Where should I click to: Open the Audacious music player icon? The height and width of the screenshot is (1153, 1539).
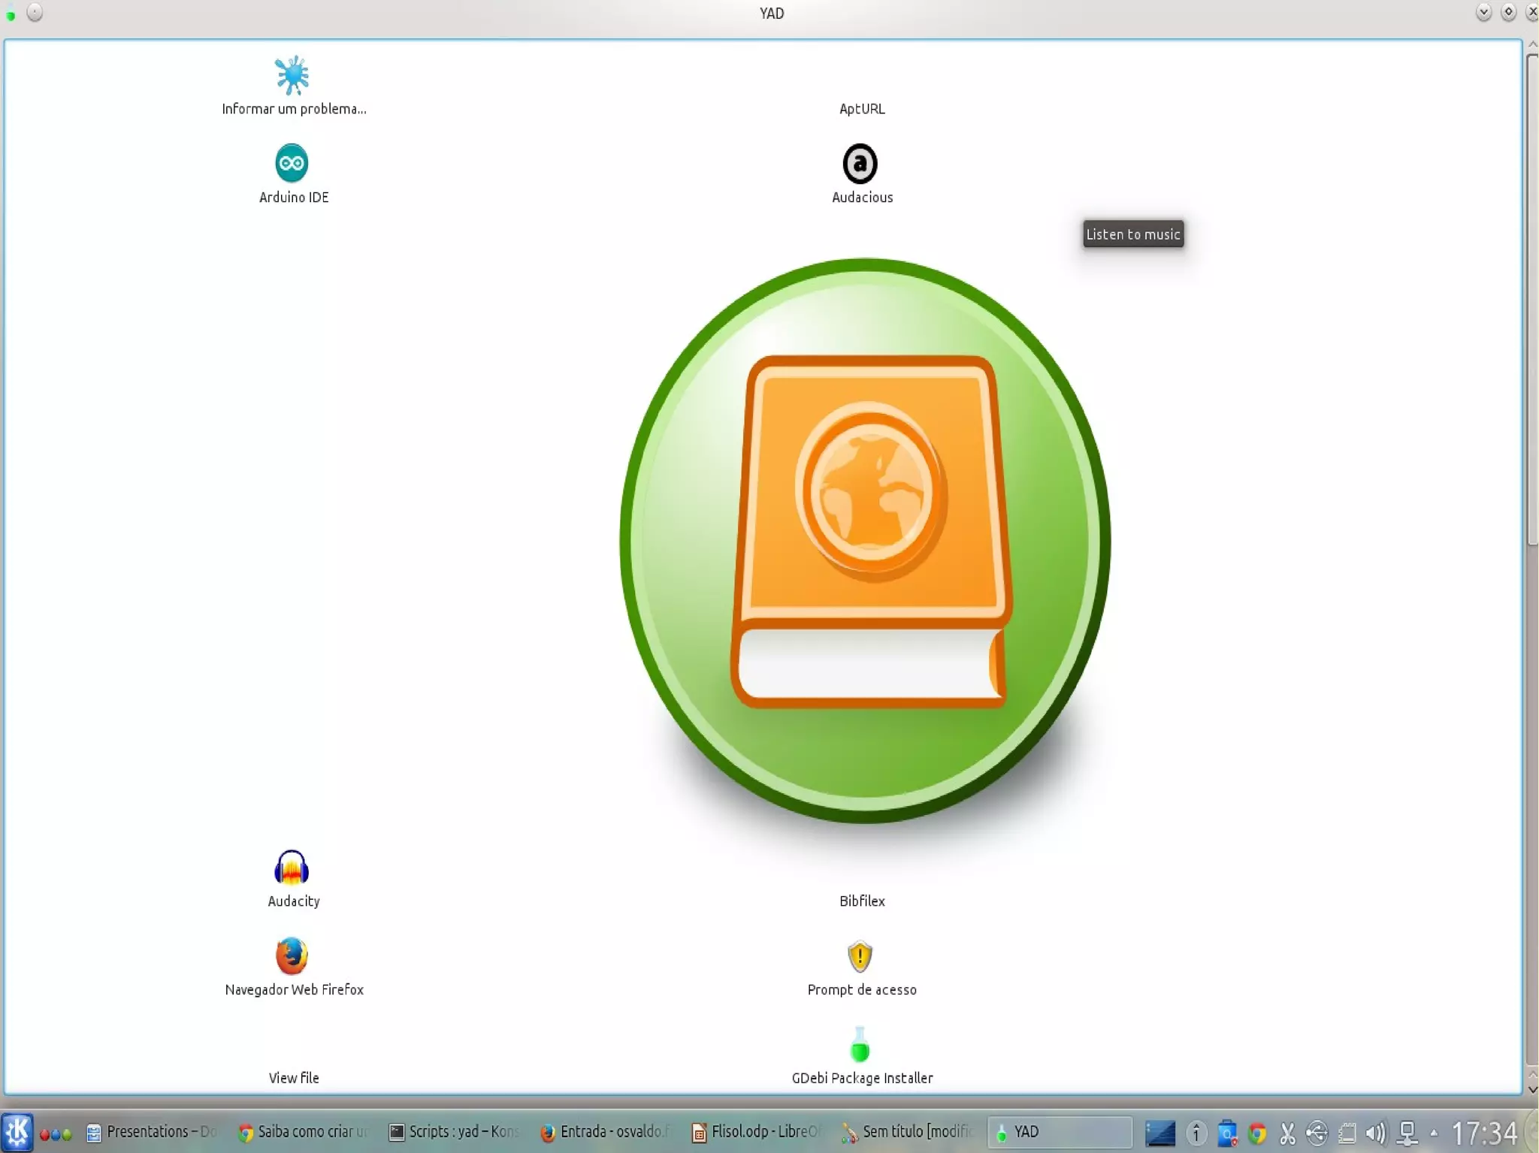click(x=860, y=163)
